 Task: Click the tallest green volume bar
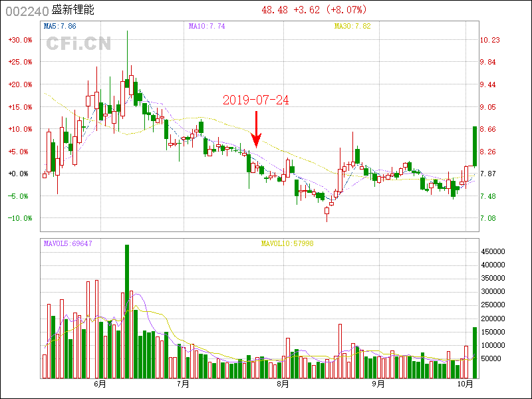coord(127,311)
